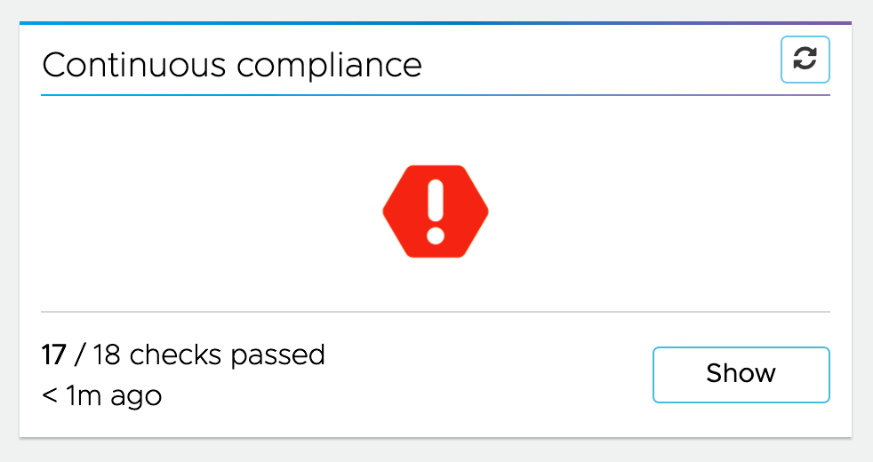Viewport: 873px width, 462px height.
Task: Click the gradient top border of the card
Action: point(435,23)
